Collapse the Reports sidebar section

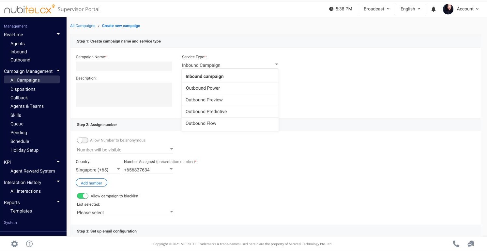click(58, 202)
